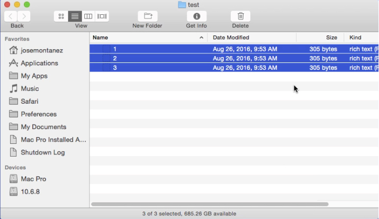Click the Favorites sidebar heading

(x=17, y=39)
